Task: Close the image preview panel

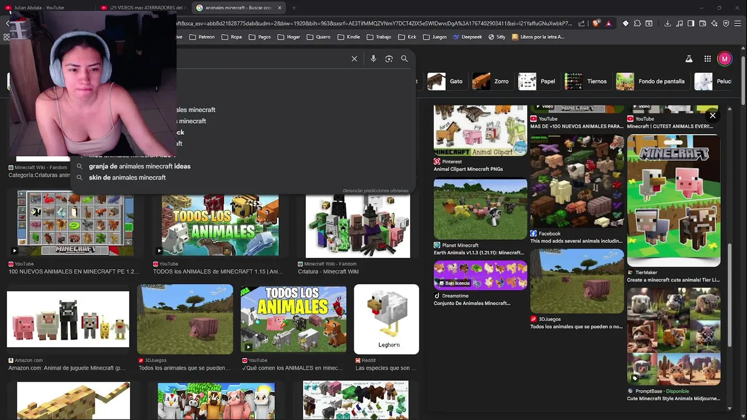Action: [x=713, y=116]
